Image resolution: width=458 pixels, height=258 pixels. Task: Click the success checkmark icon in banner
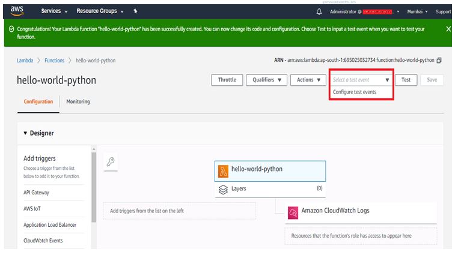pyautogui.click(x=11, y=29)
